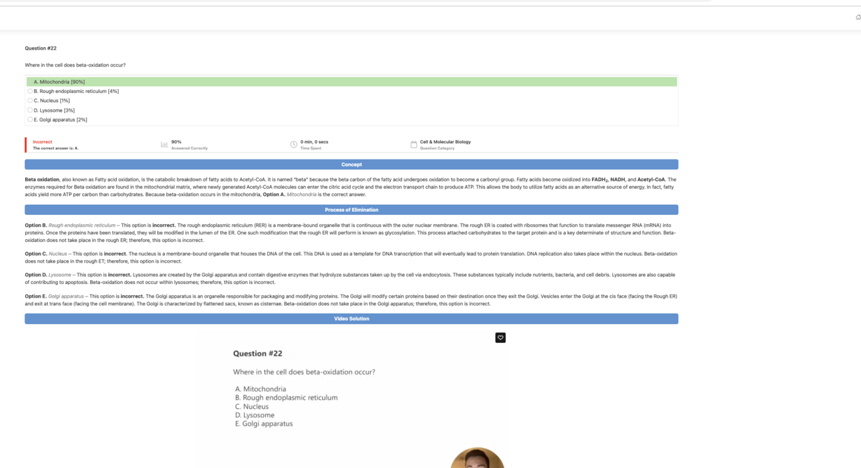Screen dimensions: 861x468
Task: Click the heart favorite icon above video
Action: 500,338
